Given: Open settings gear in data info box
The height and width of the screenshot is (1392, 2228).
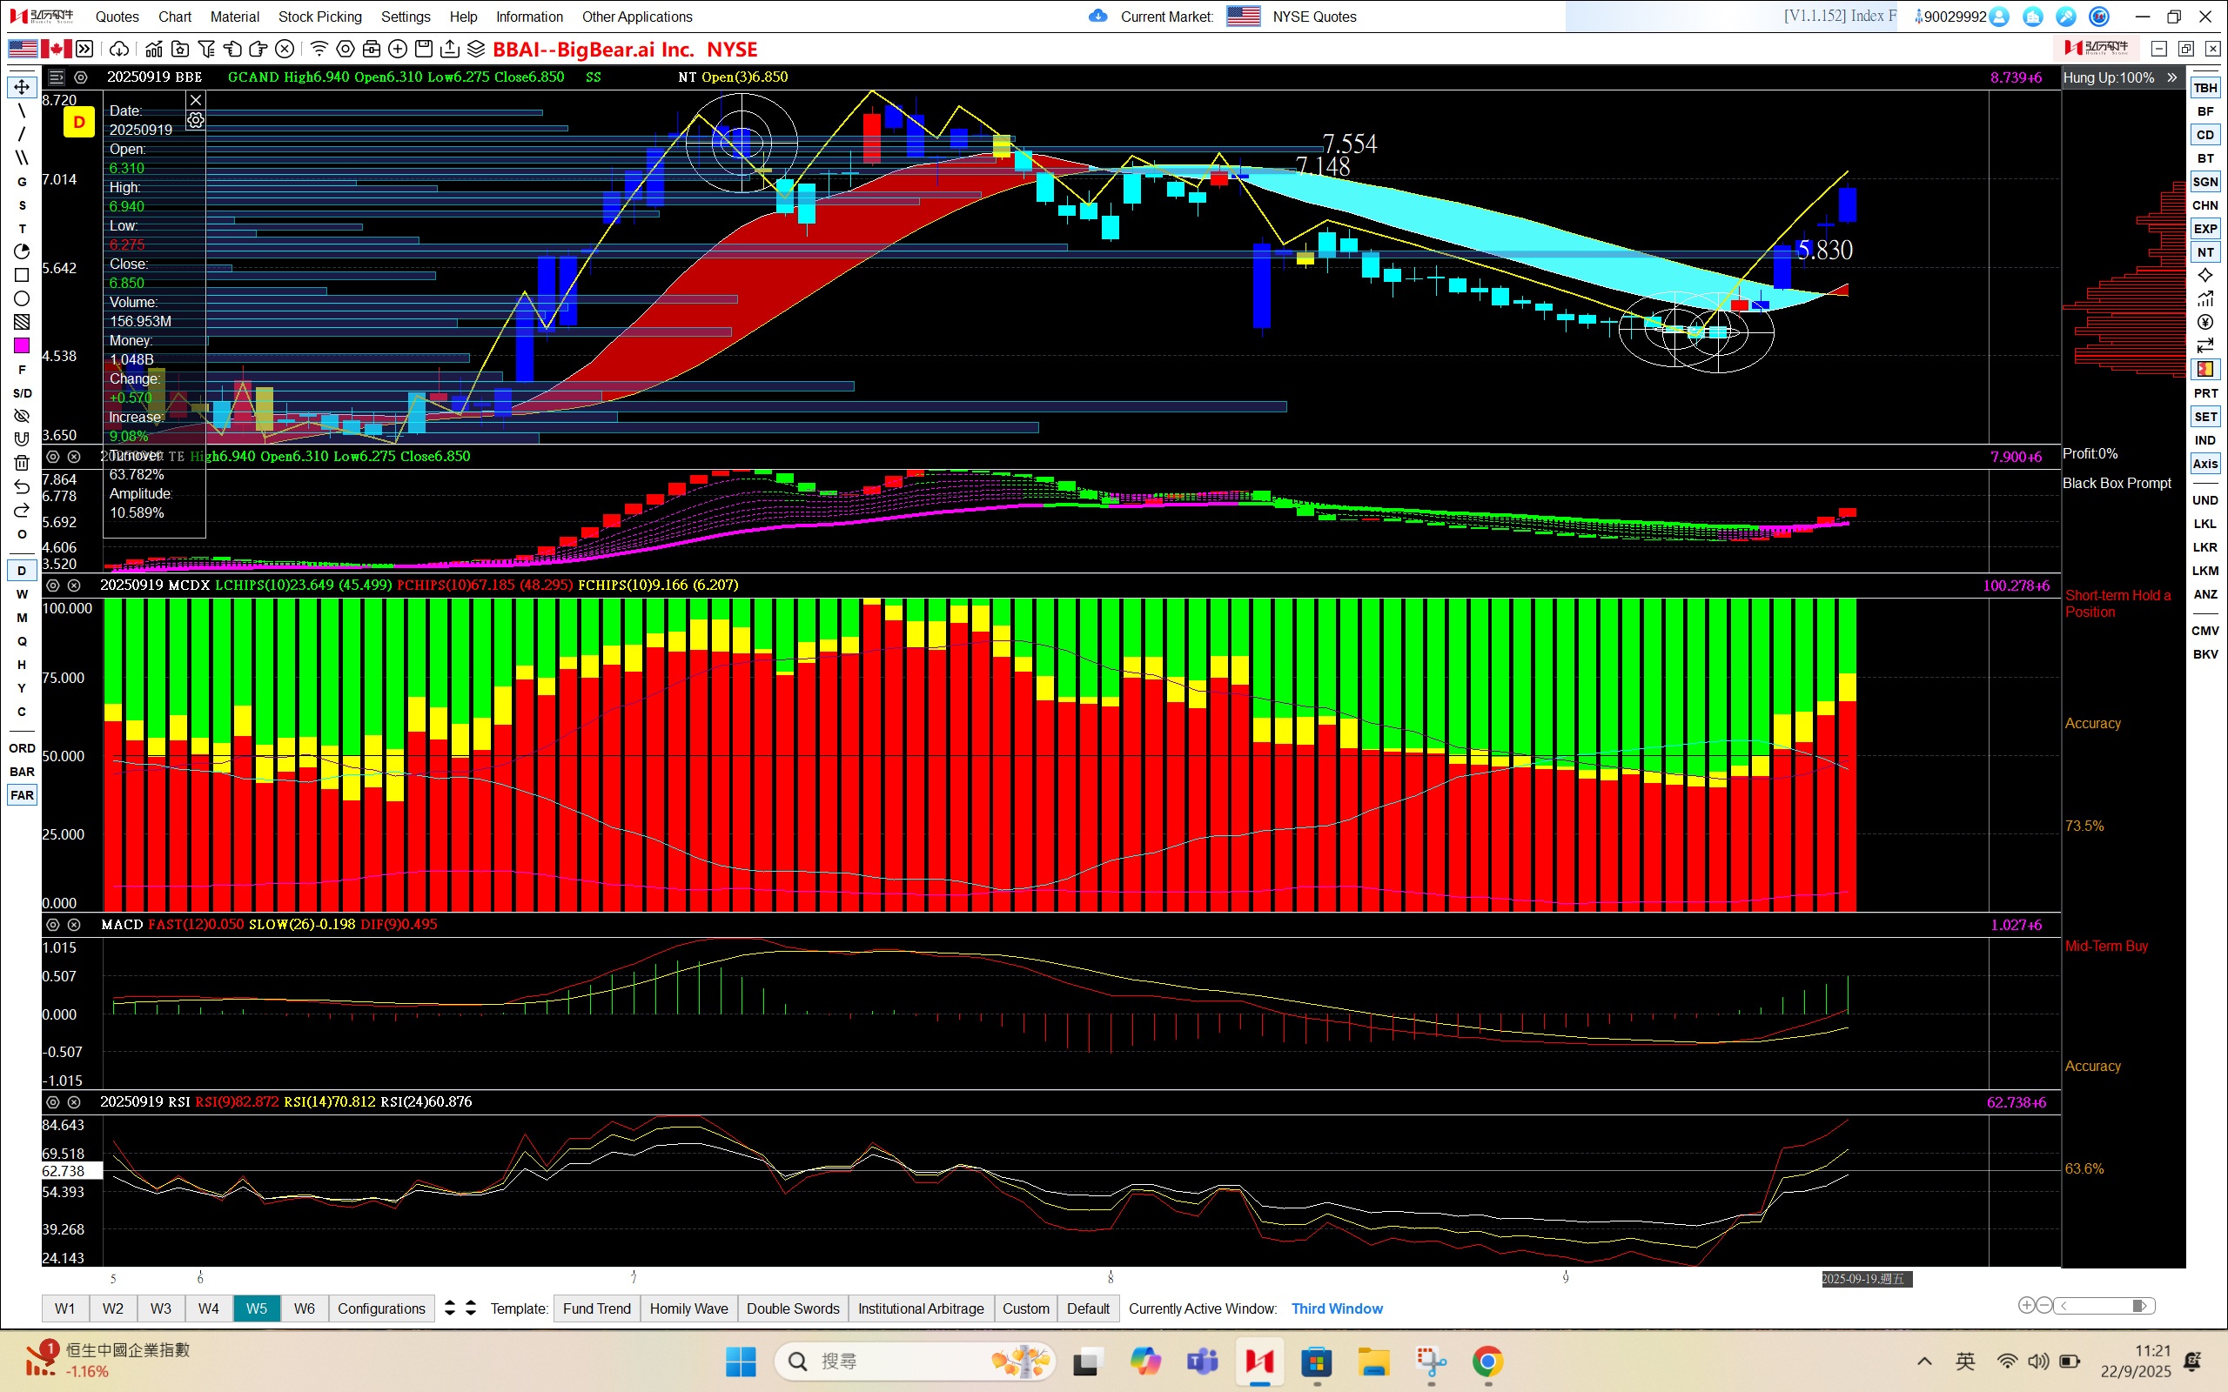Looking at the screenshot, I should pyautogui.click(x=195, y=121).
